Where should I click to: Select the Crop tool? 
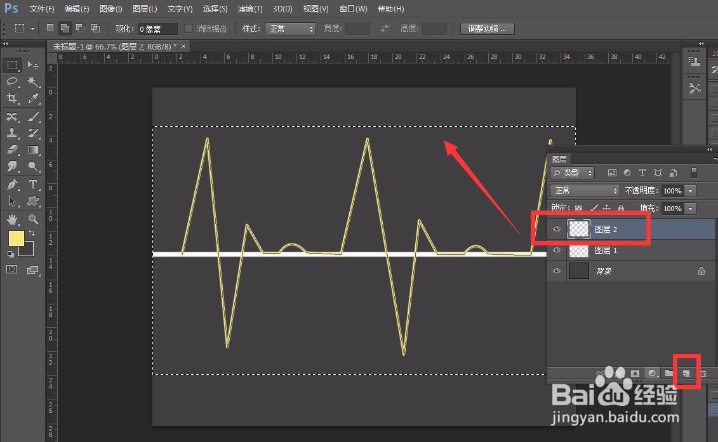coord(12,98)
